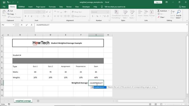Open the Name Box dropdown arrow

tap(14, 25)
